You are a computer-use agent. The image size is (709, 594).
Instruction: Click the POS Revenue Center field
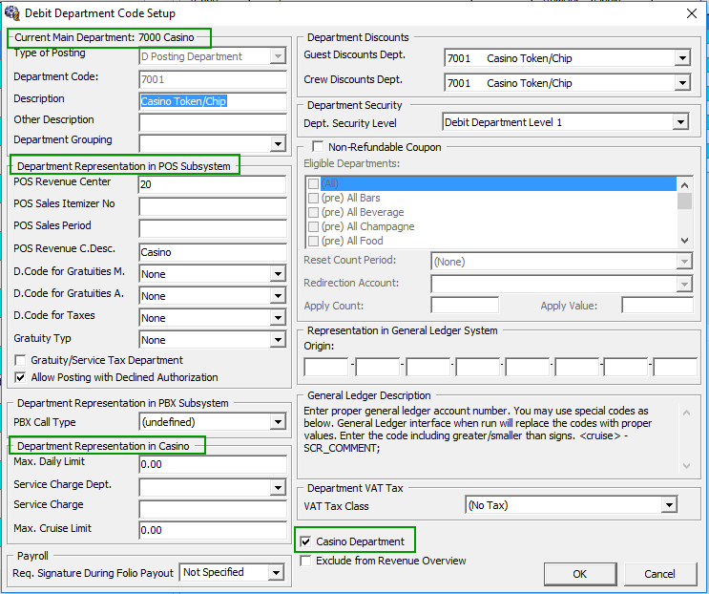coord(212,184)
